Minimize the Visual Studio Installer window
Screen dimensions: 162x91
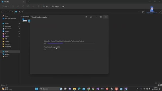(96, 17)
